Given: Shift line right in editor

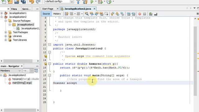Looking at the screenshot, I should (133, 14).
